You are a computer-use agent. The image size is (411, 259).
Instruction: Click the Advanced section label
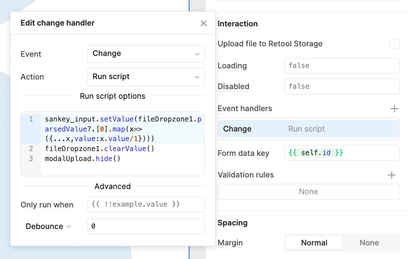112,186
